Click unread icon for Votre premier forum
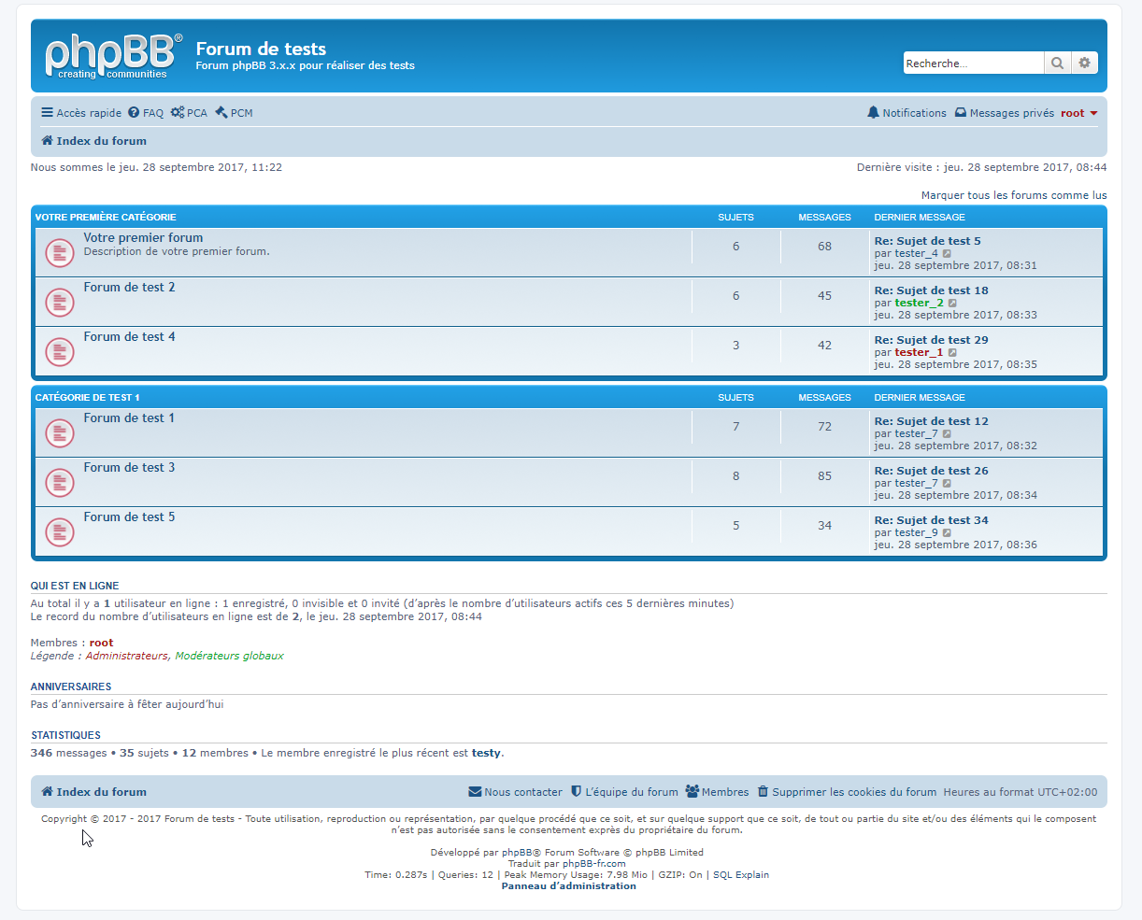 pos(60,253)
